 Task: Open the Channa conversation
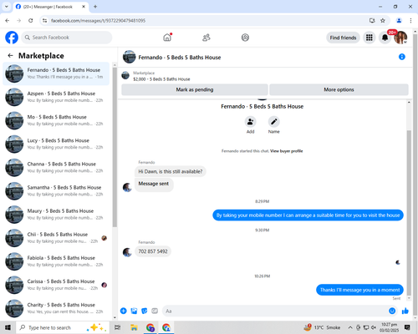56,167
